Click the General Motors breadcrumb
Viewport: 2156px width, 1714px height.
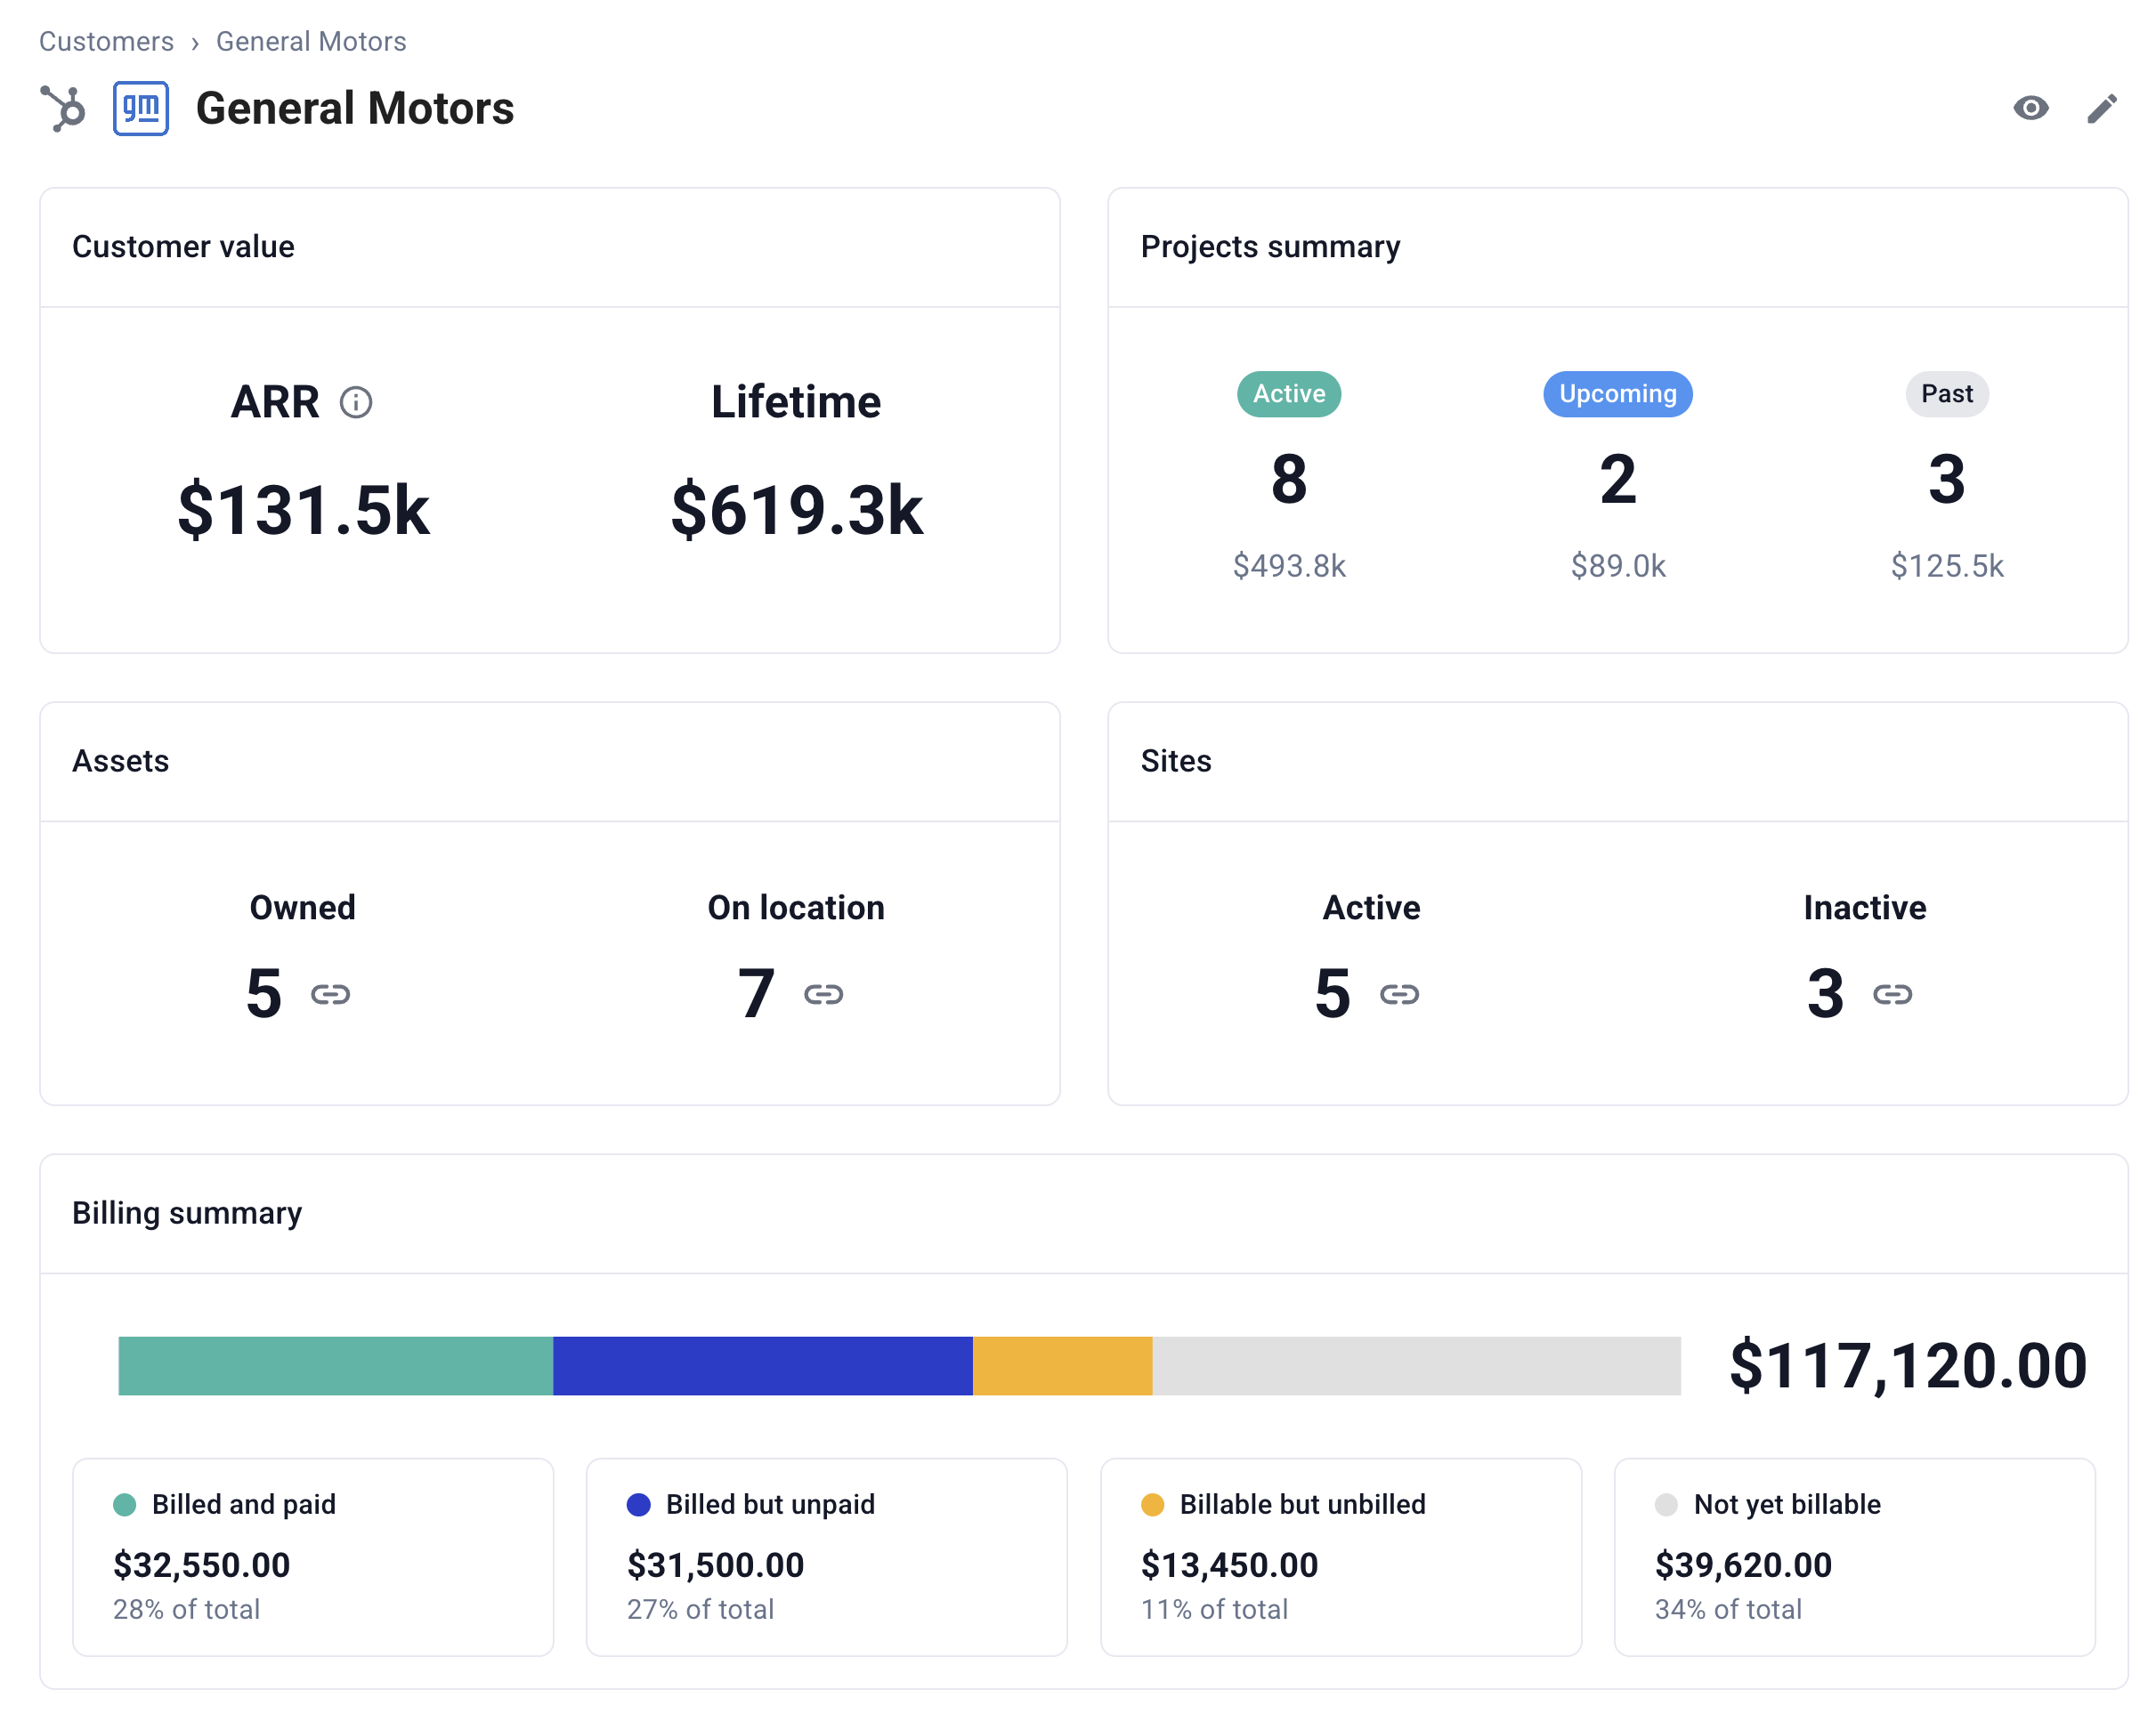point(311,41)
